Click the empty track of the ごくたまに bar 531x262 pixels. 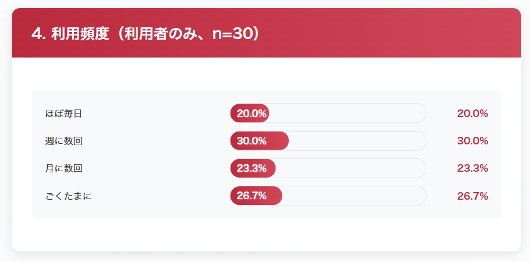click(x=354, y=196)
